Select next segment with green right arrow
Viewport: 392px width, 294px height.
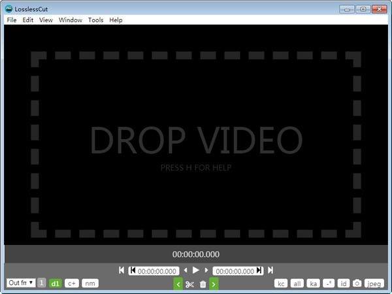[214, 284]
